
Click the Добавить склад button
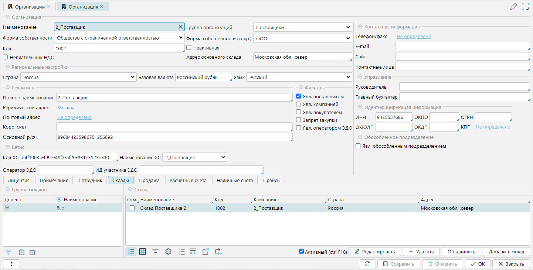click(506, 252)
